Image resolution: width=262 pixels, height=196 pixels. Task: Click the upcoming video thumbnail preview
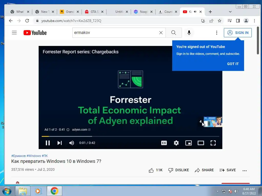pyautogui.click(x=213, y=122)
